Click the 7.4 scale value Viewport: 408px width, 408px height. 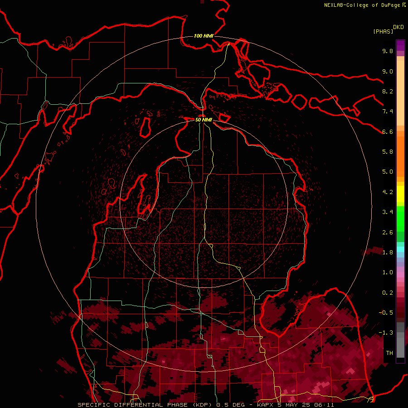pos(388,112)
